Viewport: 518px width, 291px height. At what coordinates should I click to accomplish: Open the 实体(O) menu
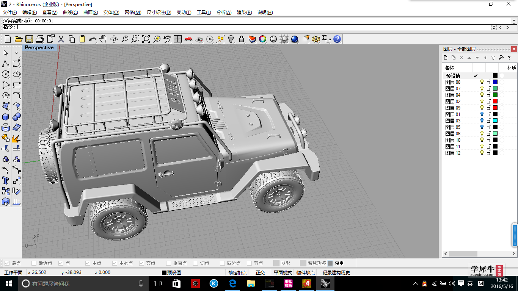coord(111,13)
